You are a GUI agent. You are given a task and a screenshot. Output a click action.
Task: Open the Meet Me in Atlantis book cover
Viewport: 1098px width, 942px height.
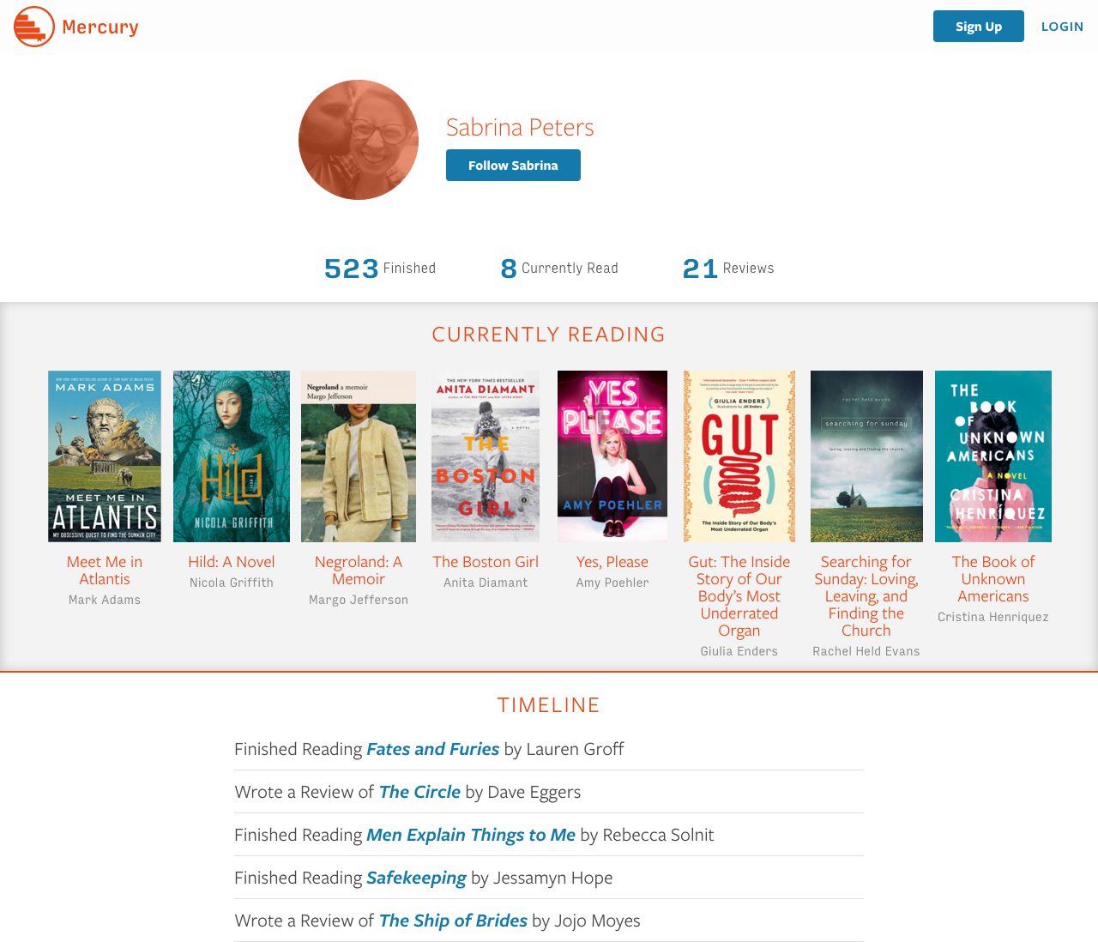[105, 456]
